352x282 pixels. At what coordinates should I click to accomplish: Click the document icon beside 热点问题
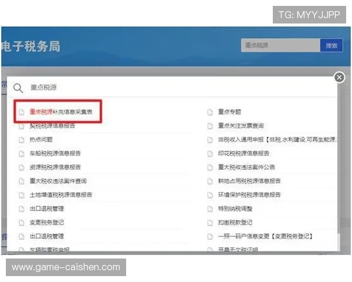click(22, 140)
